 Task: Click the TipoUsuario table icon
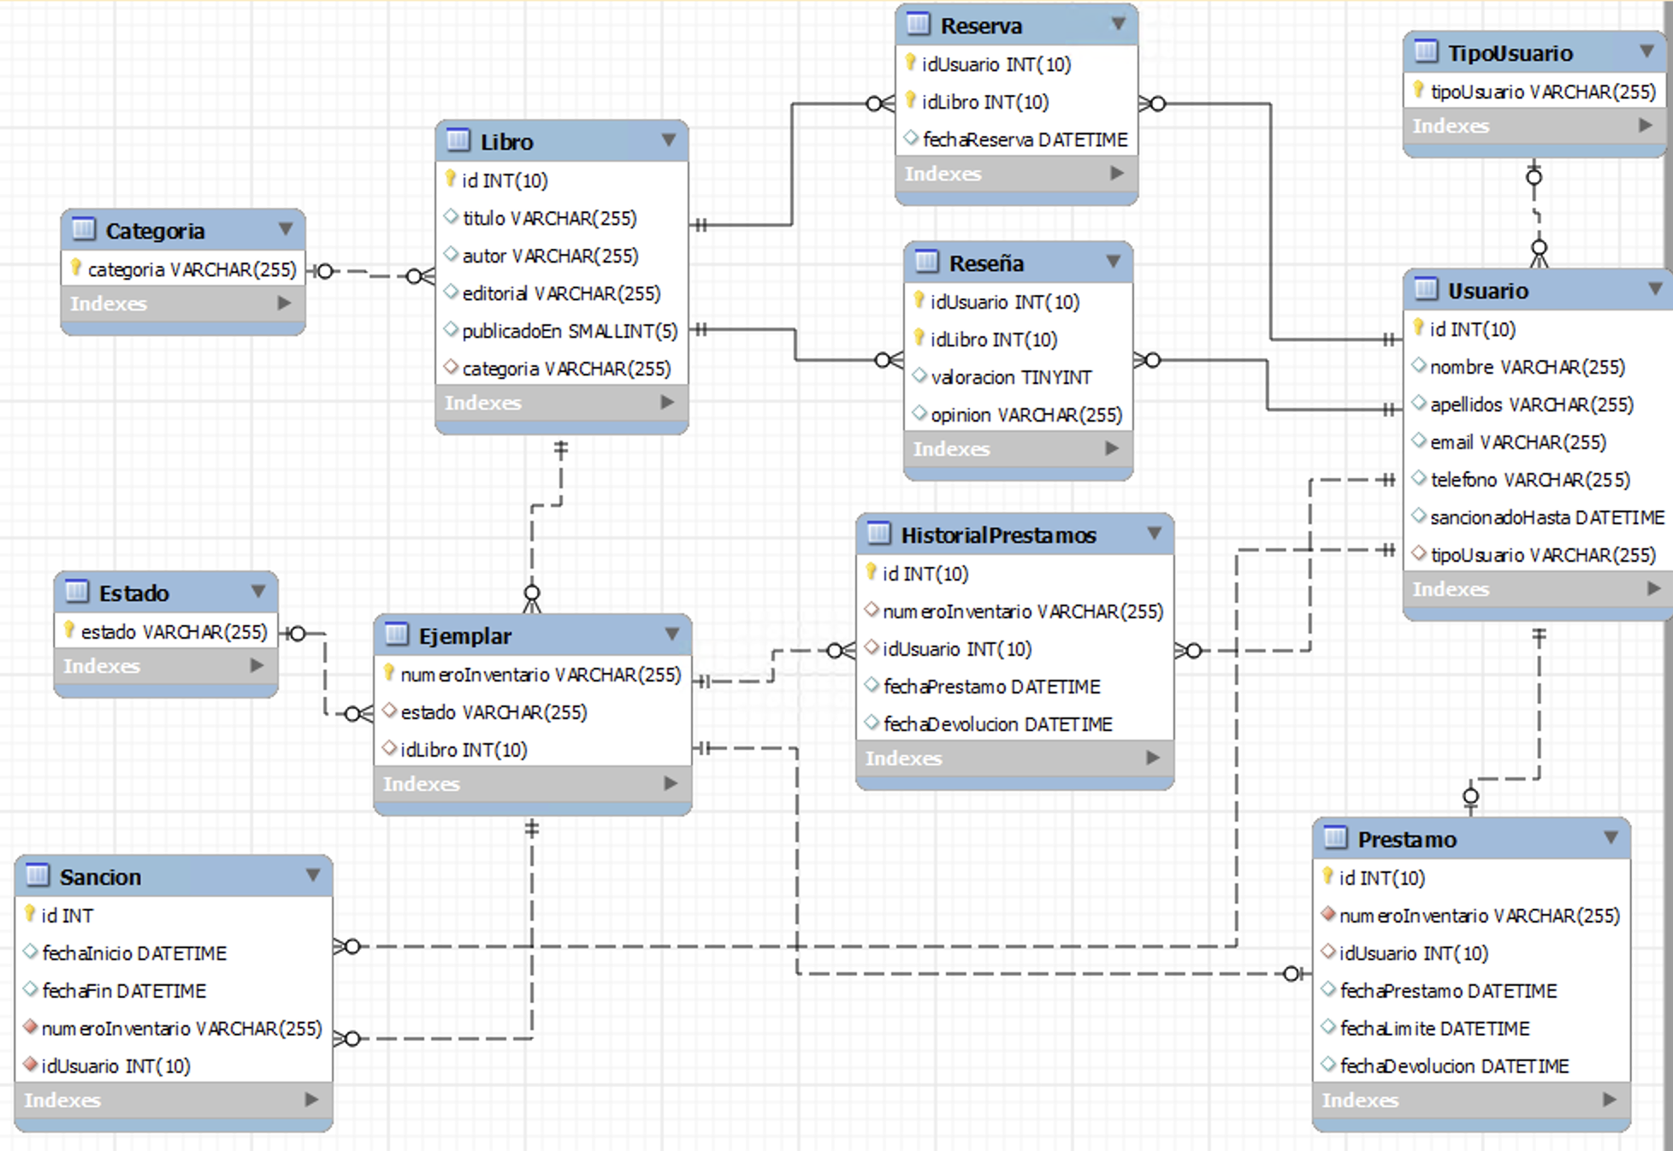tap(1426, 51)
